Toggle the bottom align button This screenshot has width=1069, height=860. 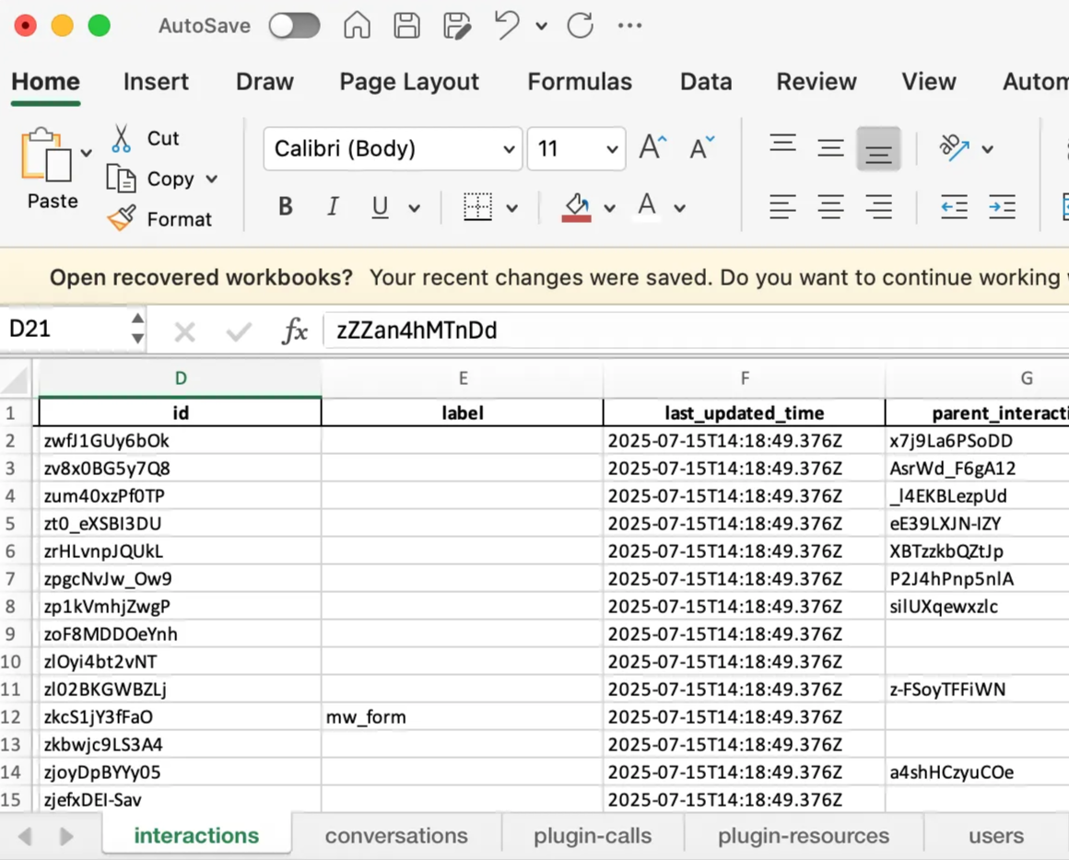click(879, 148)
